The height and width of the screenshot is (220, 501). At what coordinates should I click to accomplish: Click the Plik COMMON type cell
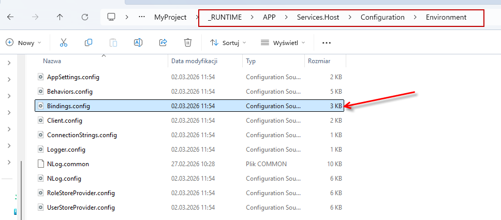pyautogui.click(x=266, y=164)
